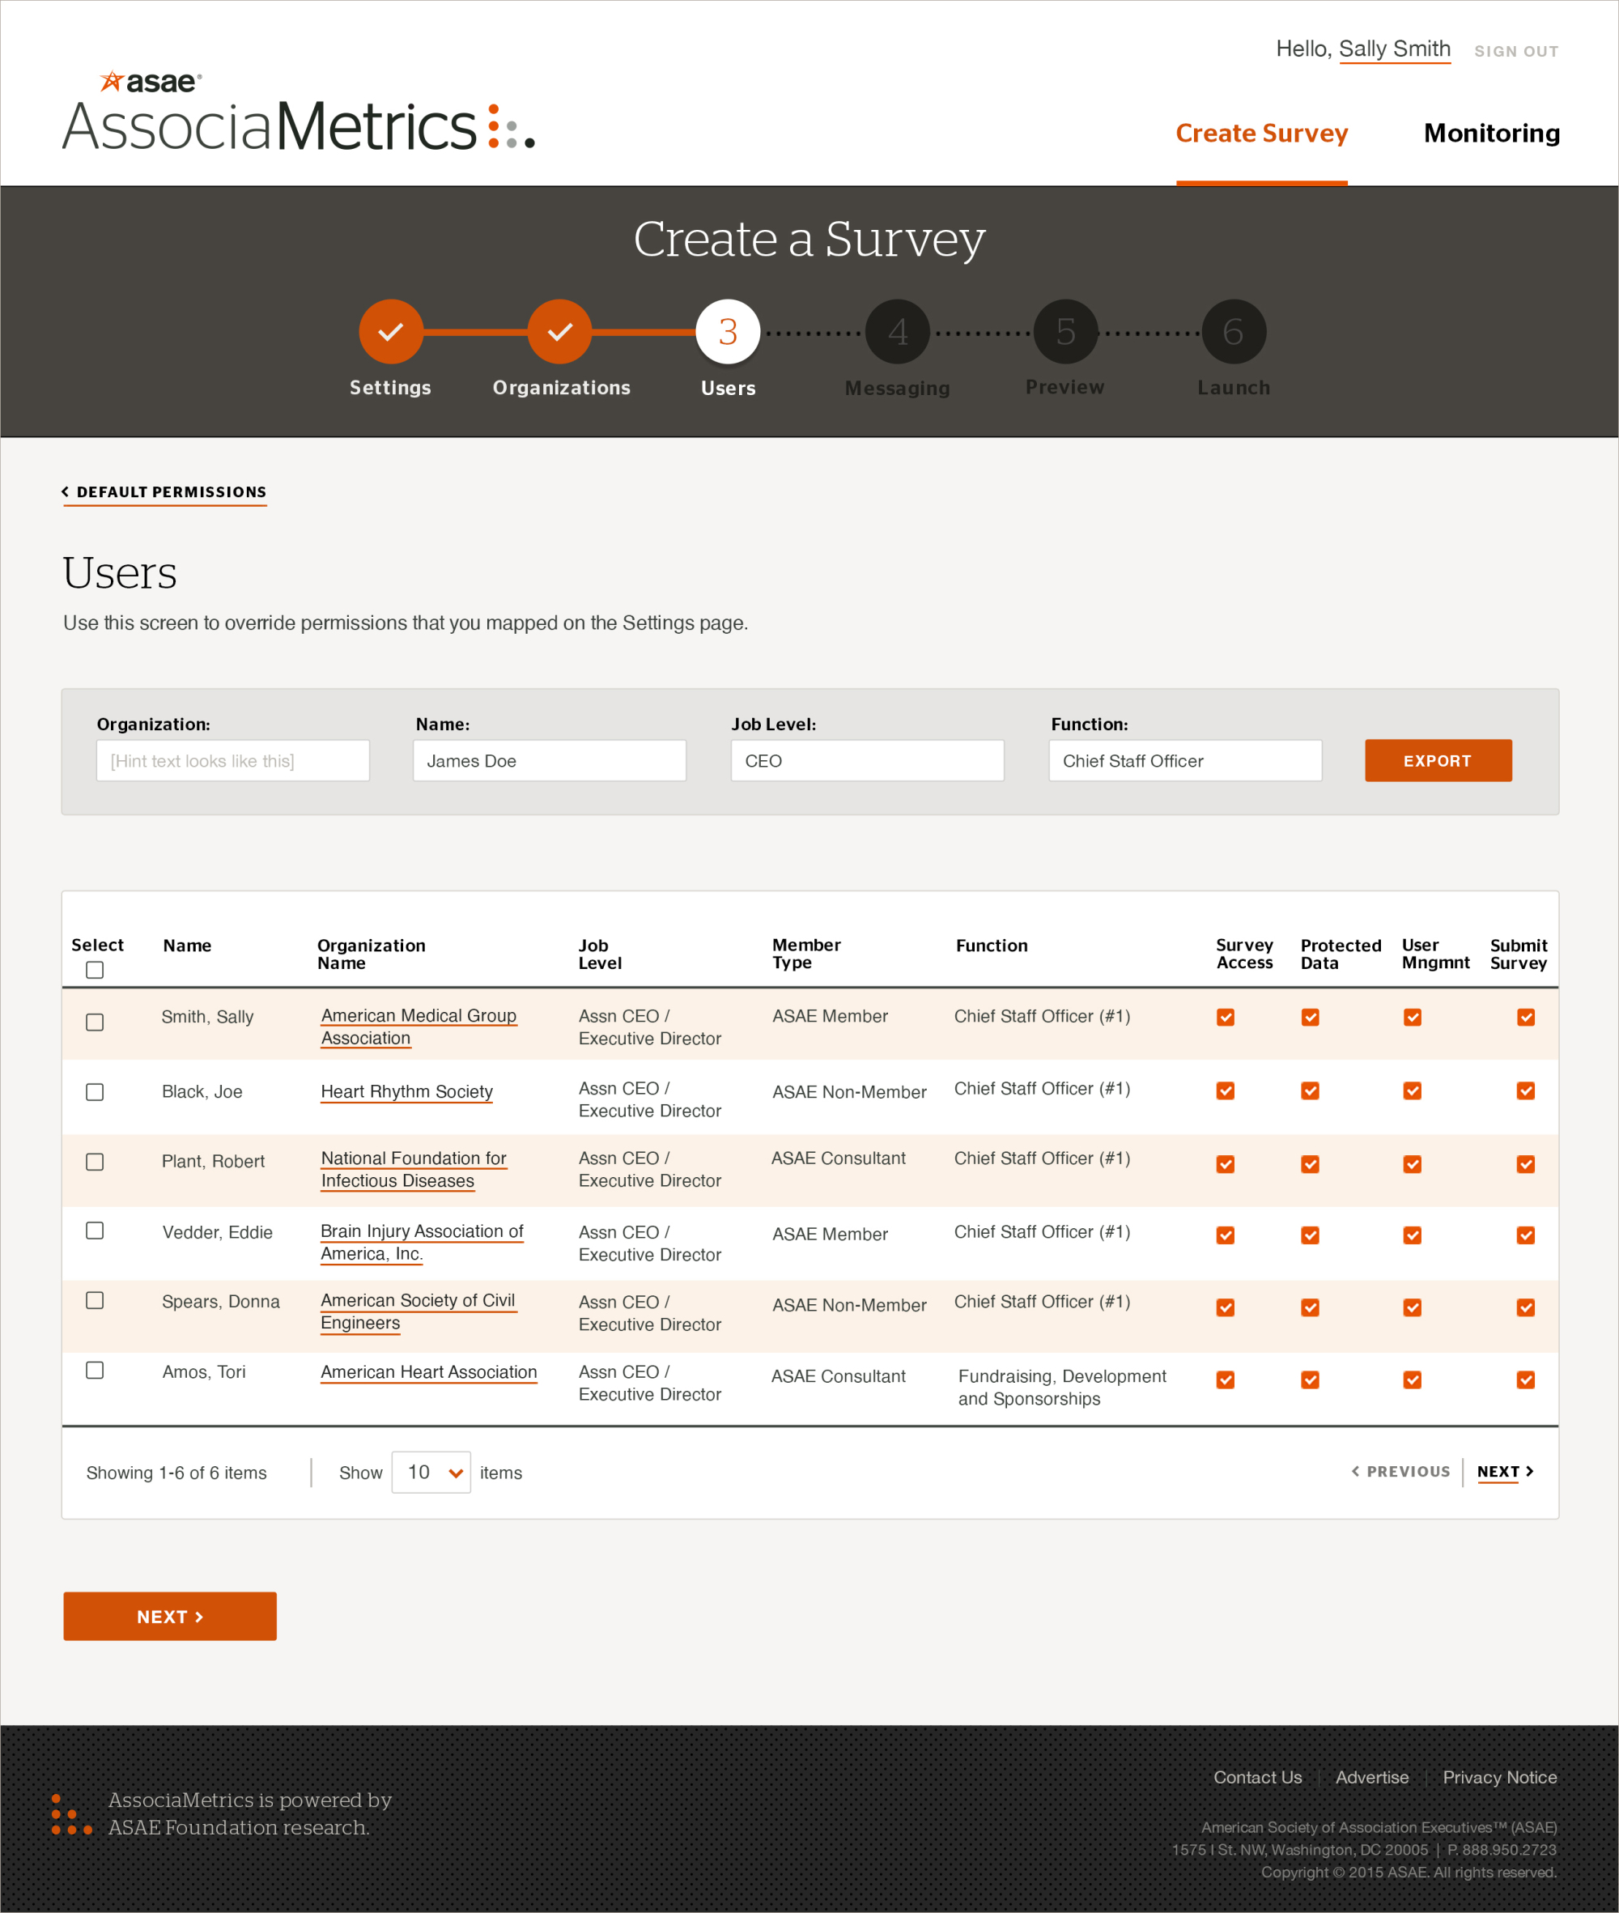Go to next page in table pagination
The width and height of the screenshot is (1619, 1913).
[1505, 1472]
